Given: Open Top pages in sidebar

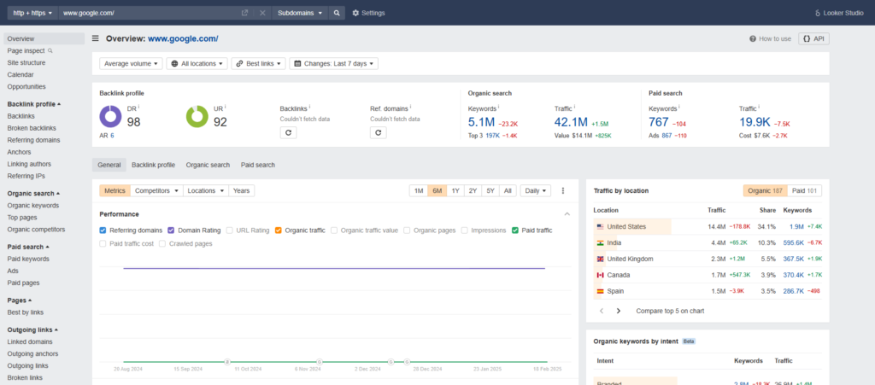Looking at the screenshot, I should tap(22, 218).
